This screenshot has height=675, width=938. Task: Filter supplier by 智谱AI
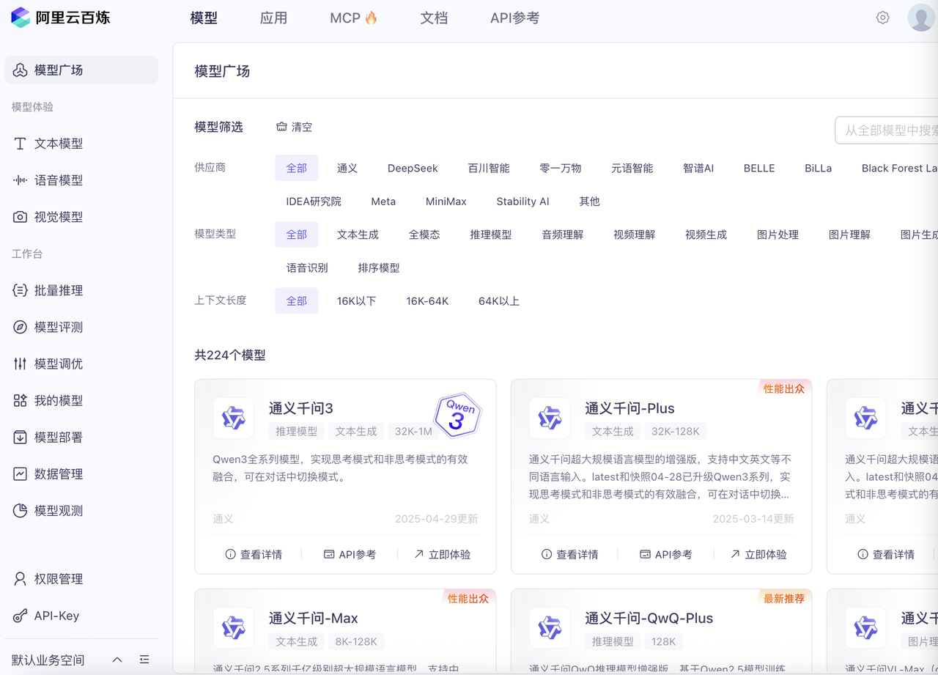[x=698, y=168]
